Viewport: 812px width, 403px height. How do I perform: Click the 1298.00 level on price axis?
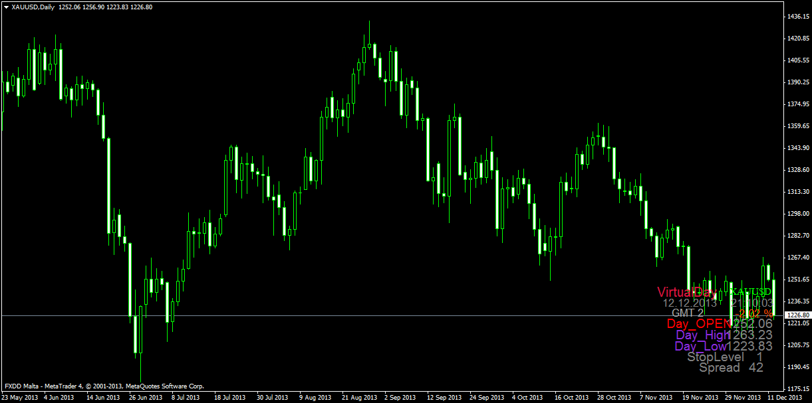click(x=797, y=213)
